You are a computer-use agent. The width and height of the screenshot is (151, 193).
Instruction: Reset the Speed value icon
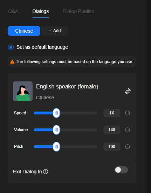(x=128, y=113)
